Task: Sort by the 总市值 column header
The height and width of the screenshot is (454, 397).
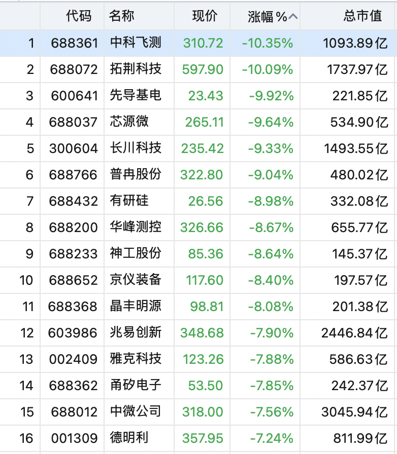Action: pos(363,16)
